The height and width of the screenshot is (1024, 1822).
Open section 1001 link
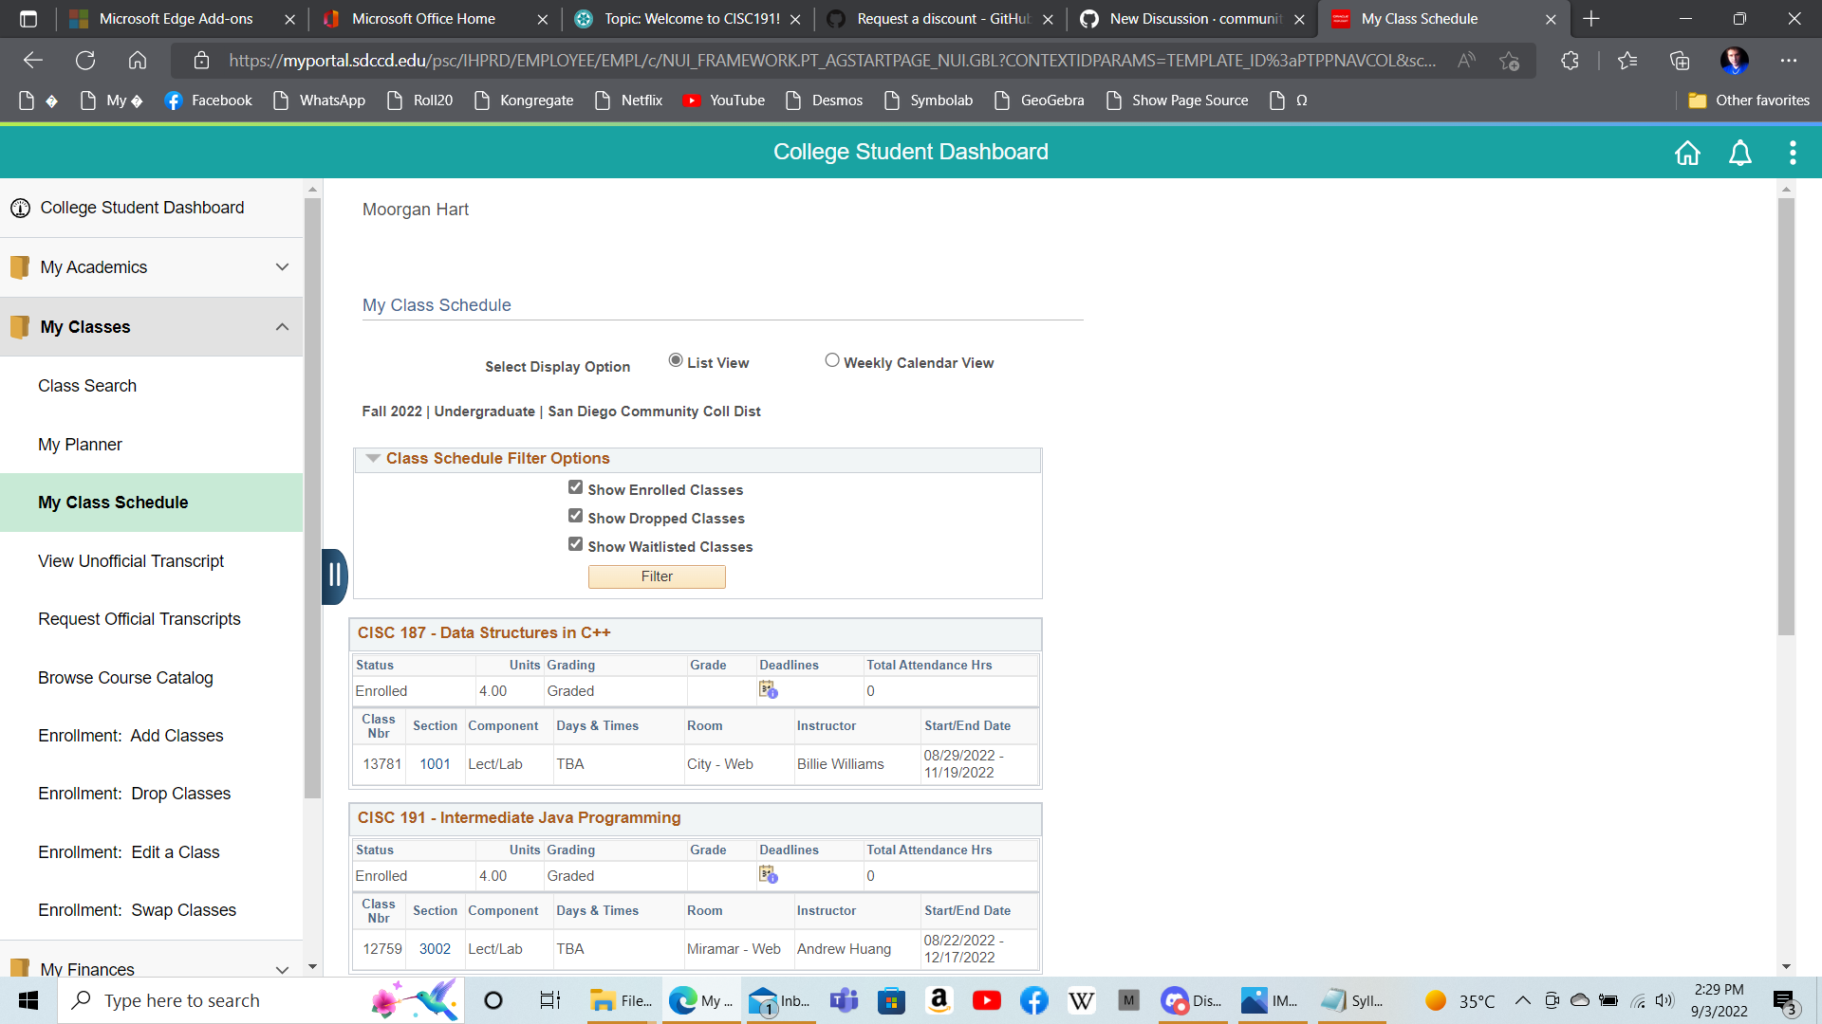(435, 764)
